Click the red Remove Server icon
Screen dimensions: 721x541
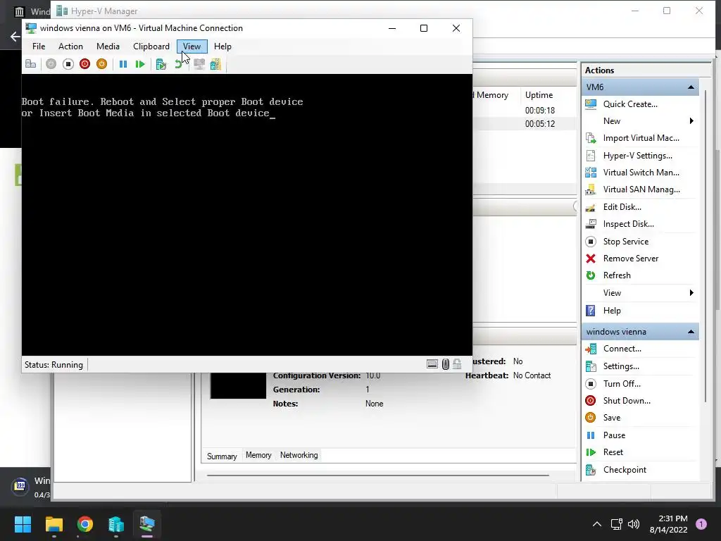pyautogui.click(x=591, y=259)
